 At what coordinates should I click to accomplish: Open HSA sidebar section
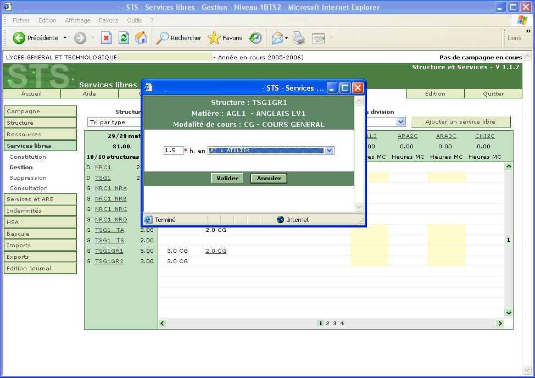pyautogui.click(x=40, y=223)
